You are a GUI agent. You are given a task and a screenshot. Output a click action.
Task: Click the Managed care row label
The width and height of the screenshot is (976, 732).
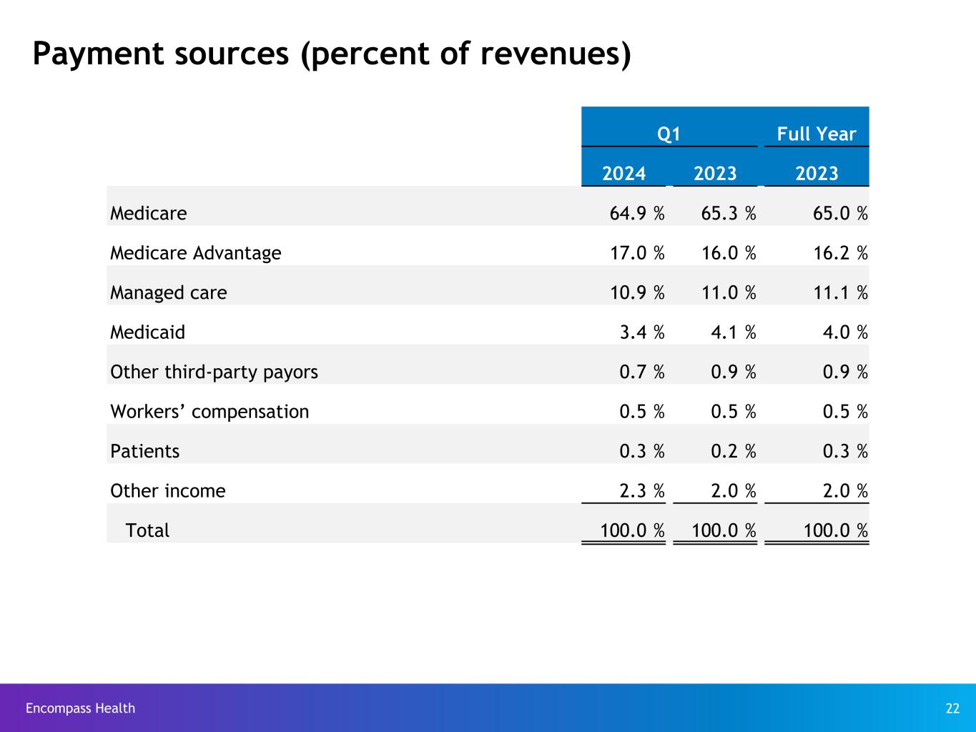(x=169, y=293)
